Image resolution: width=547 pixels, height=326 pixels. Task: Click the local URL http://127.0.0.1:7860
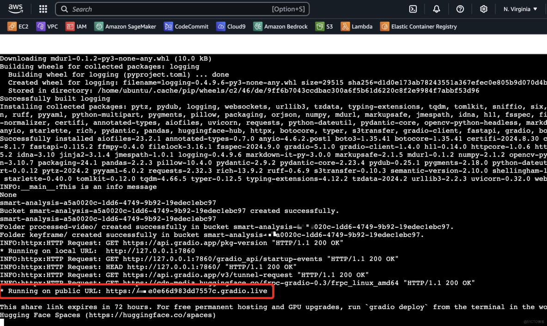pos(150,251)
